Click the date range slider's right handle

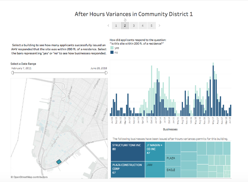pyautogui.click(x=106, y=73)
